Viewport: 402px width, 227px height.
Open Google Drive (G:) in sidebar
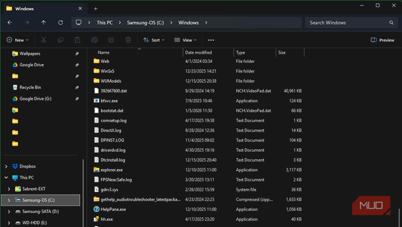[x=35, y=98]
